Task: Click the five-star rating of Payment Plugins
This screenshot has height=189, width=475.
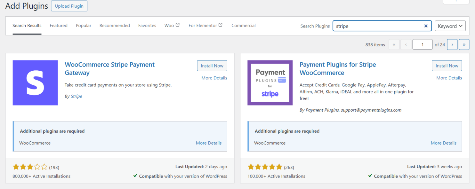Action: pyautogui.click(x=265, y=167)
